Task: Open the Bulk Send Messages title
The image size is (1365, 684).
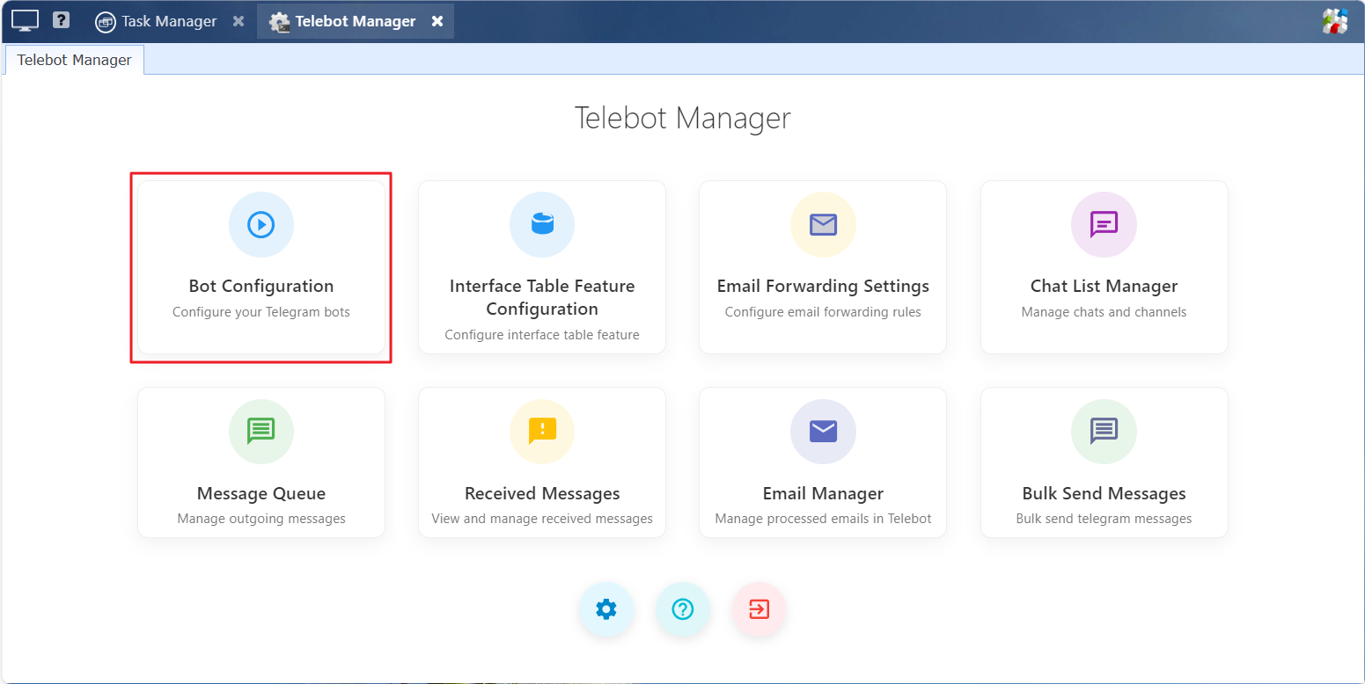Action: tap(1104, 493)
